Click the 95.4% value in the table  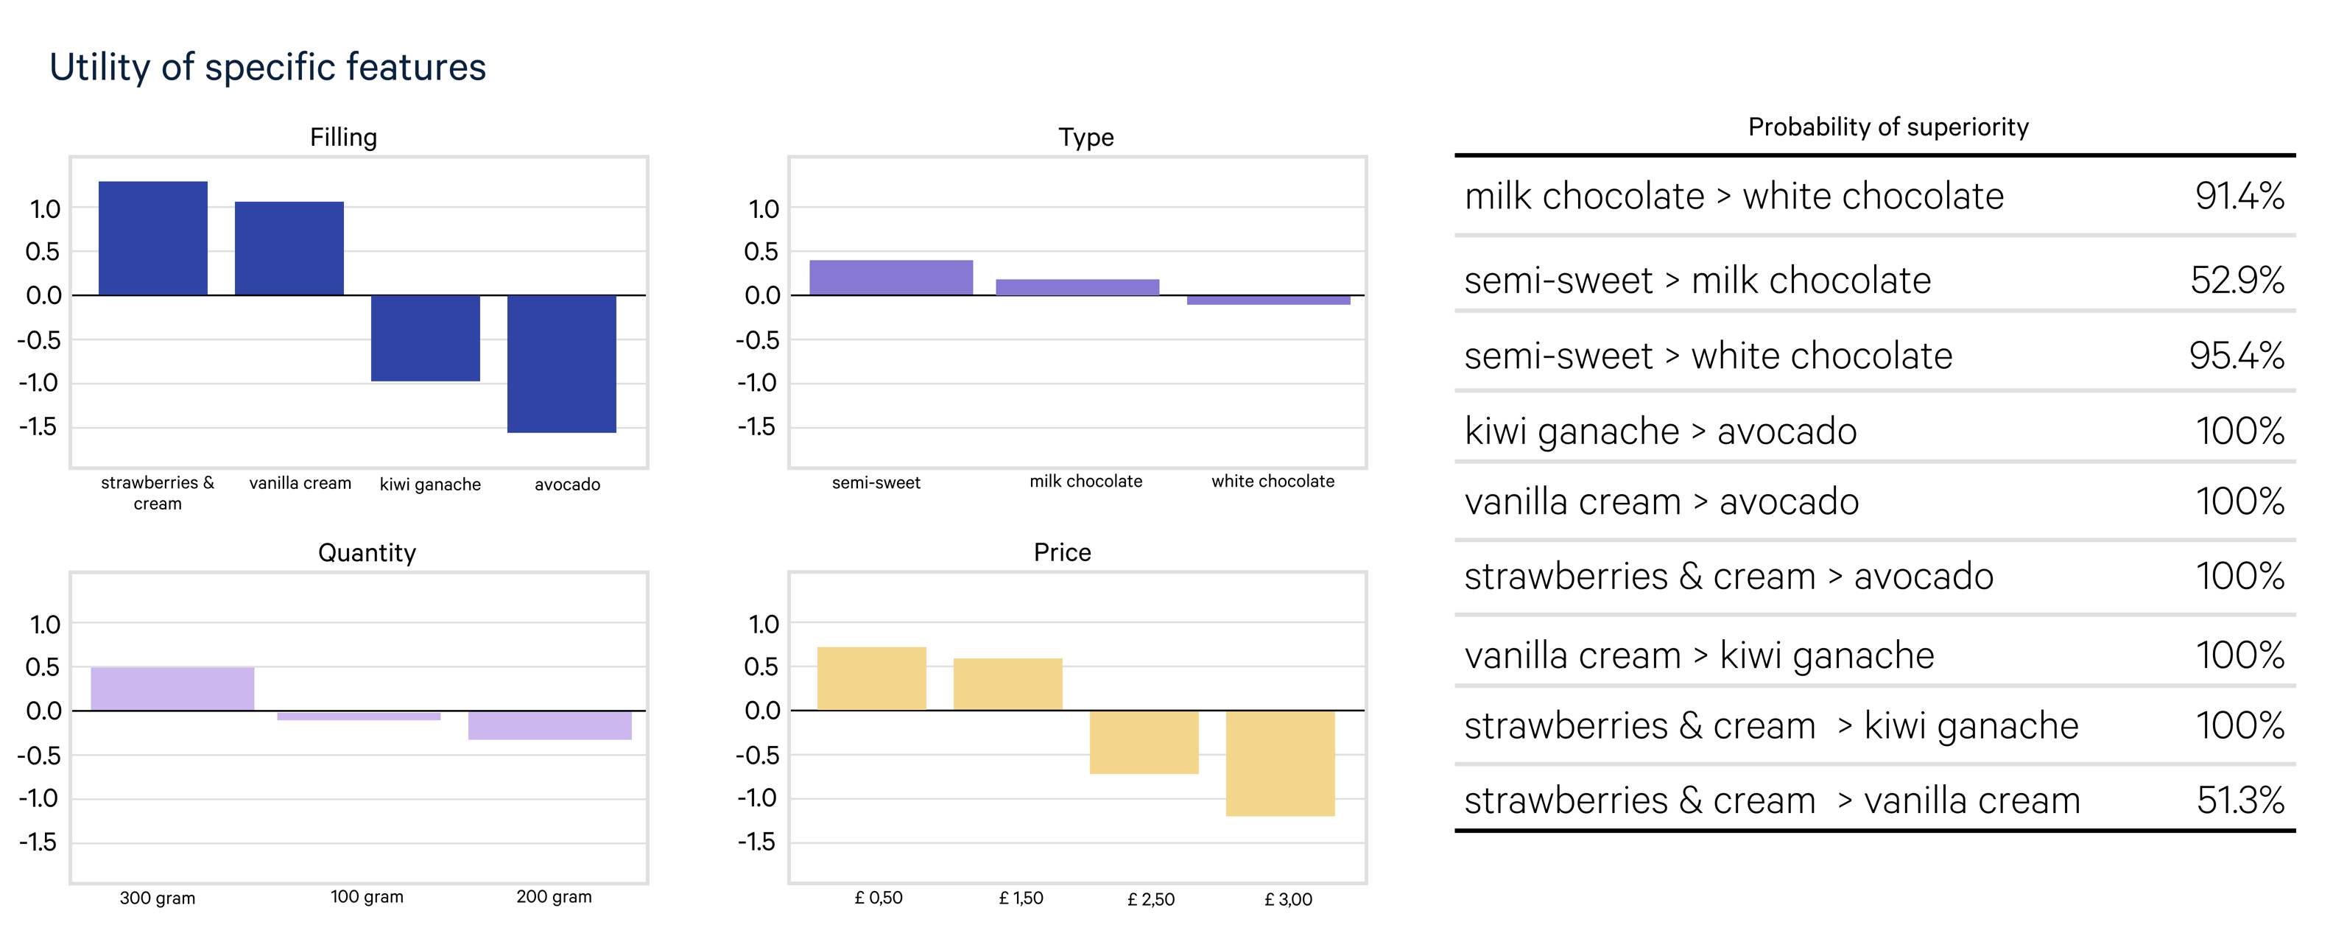click(x=2236, y=356)
